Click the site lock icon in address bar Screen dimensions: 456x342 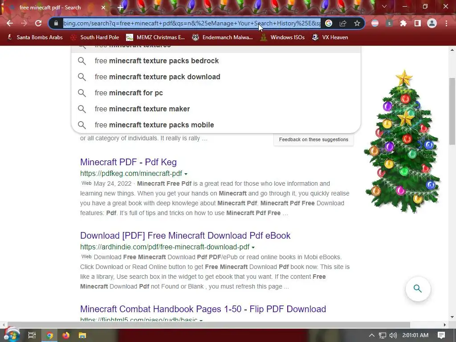(56, 23)
